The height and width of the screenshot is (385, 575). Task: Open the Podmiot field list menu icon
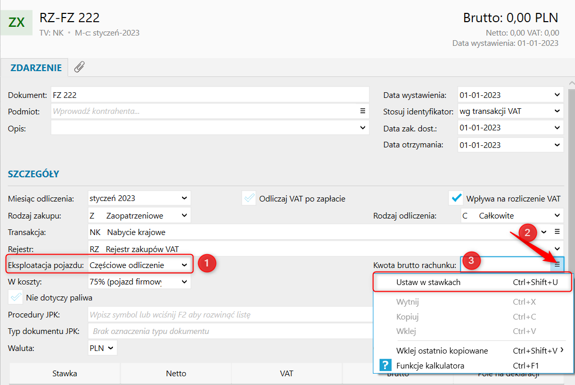(x=362, y=111)
